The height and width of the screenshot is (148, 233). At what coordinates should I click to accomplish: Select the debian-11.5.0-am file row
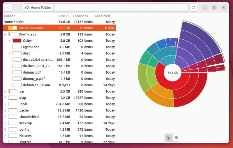click(59, 85)
